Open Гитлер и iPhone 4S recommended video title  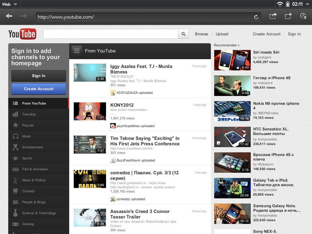[271, 78]
